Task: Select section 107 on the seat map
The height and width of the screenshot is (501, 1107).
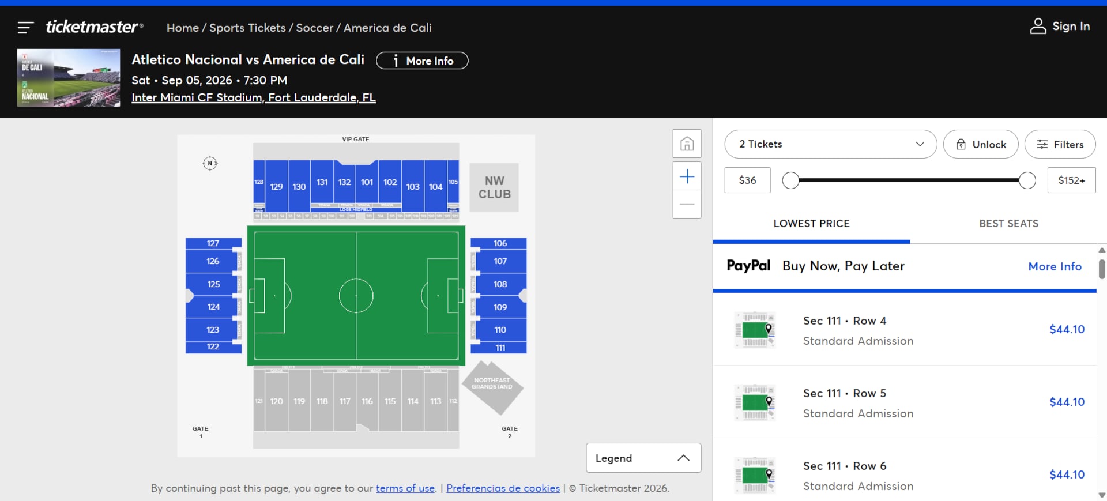Action: (500, 261)
